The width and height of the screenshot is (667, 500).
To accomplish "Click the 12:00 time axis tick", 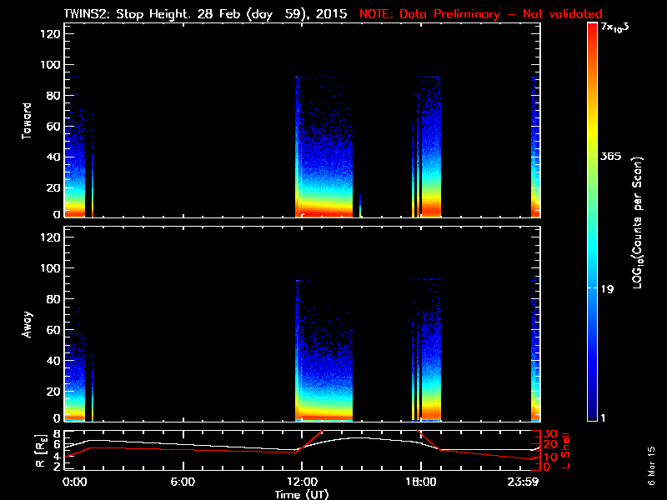I will click(x=301, y=482).
